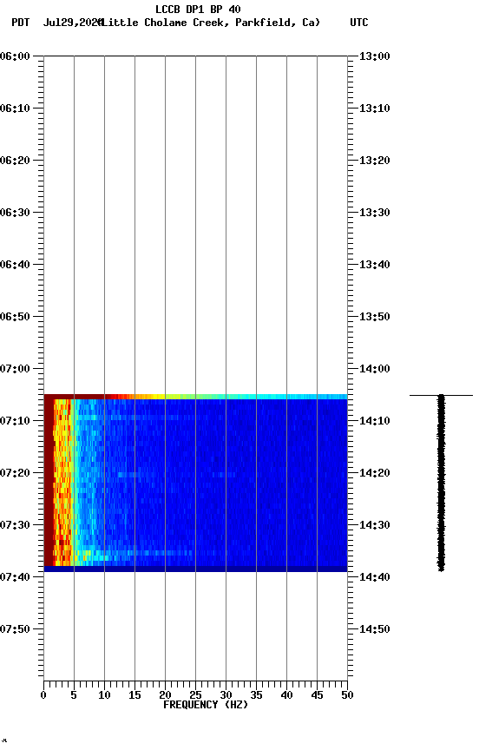Click the frequency axis value 50
This screenshot has height=750, width=479.
pyautogui.click(x=348, y=695)
